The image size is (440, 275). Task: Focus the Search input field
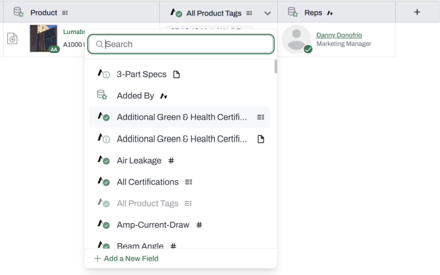(x=181, y=44)
